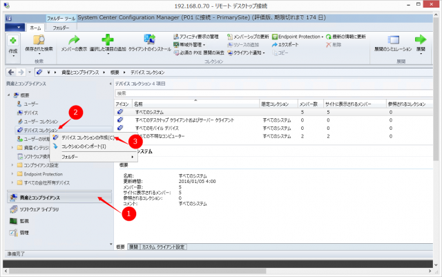This screenshot has width=442, height=277.
Task: Click the 選択した項目の追加 plus icon
Action: click(107, 41)
